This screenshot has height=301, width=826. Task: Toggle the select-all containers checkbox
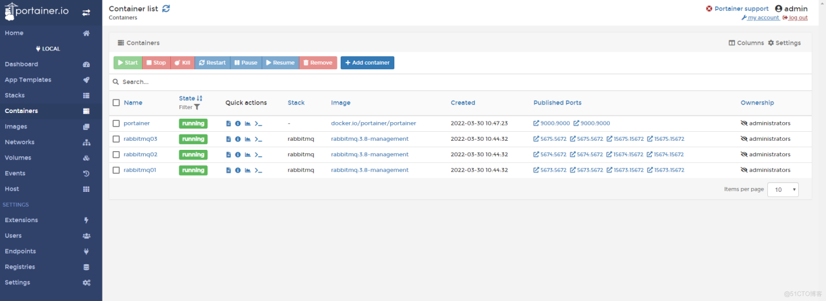click(116, 103)
